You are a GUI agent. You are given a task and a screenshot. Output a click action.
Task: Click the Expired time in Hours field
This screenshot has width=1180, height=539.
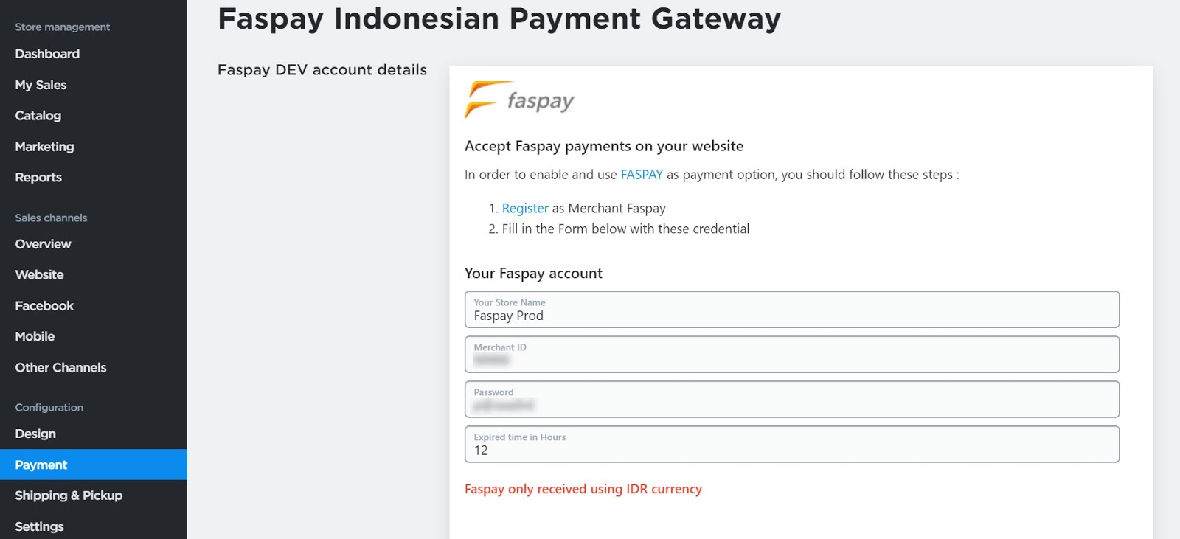point(791,445)
